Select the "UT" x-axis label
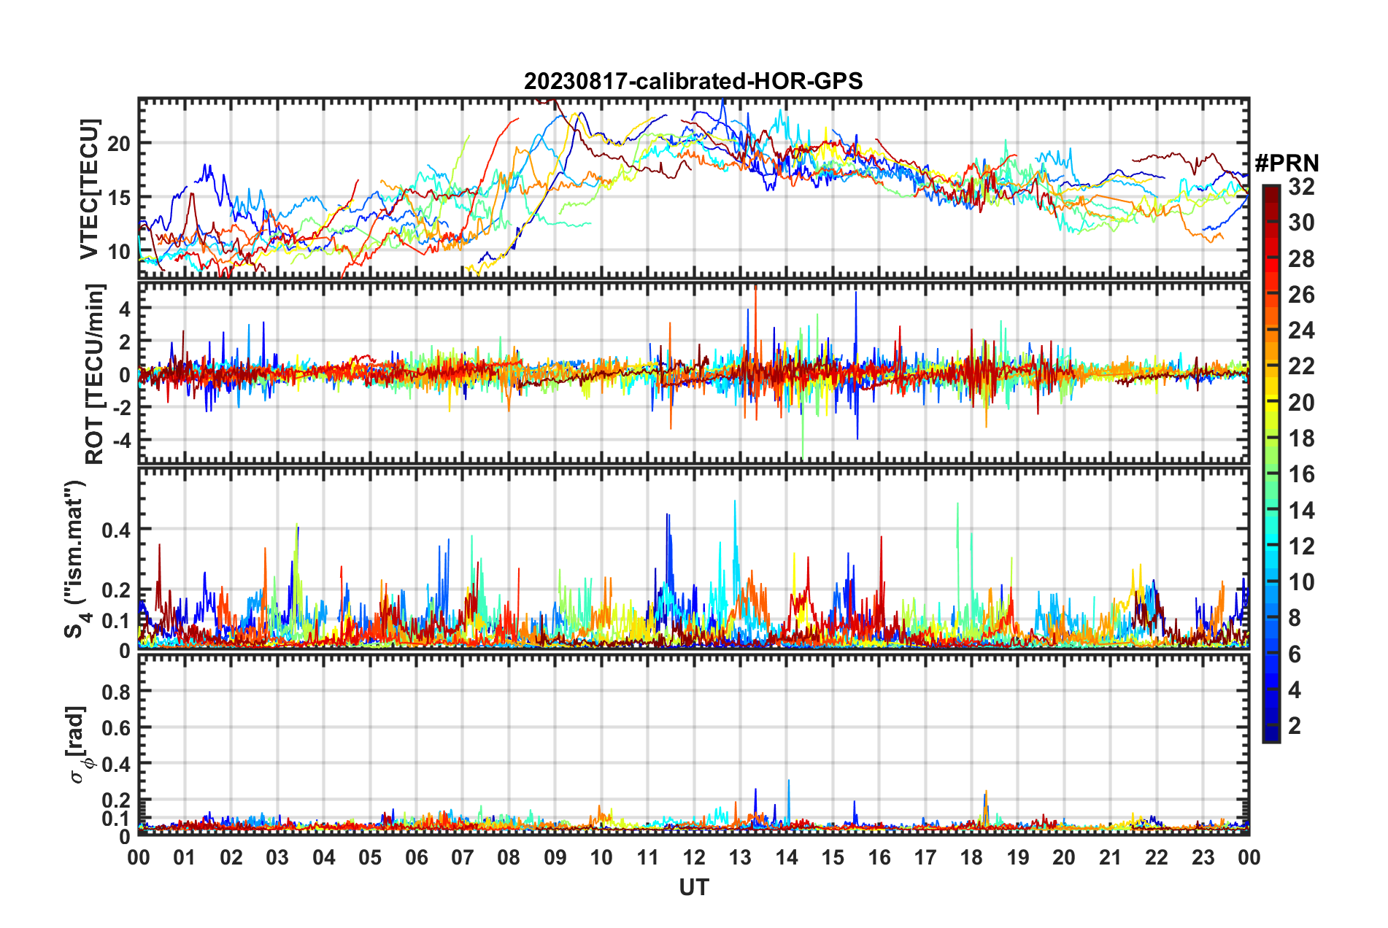 694,887
